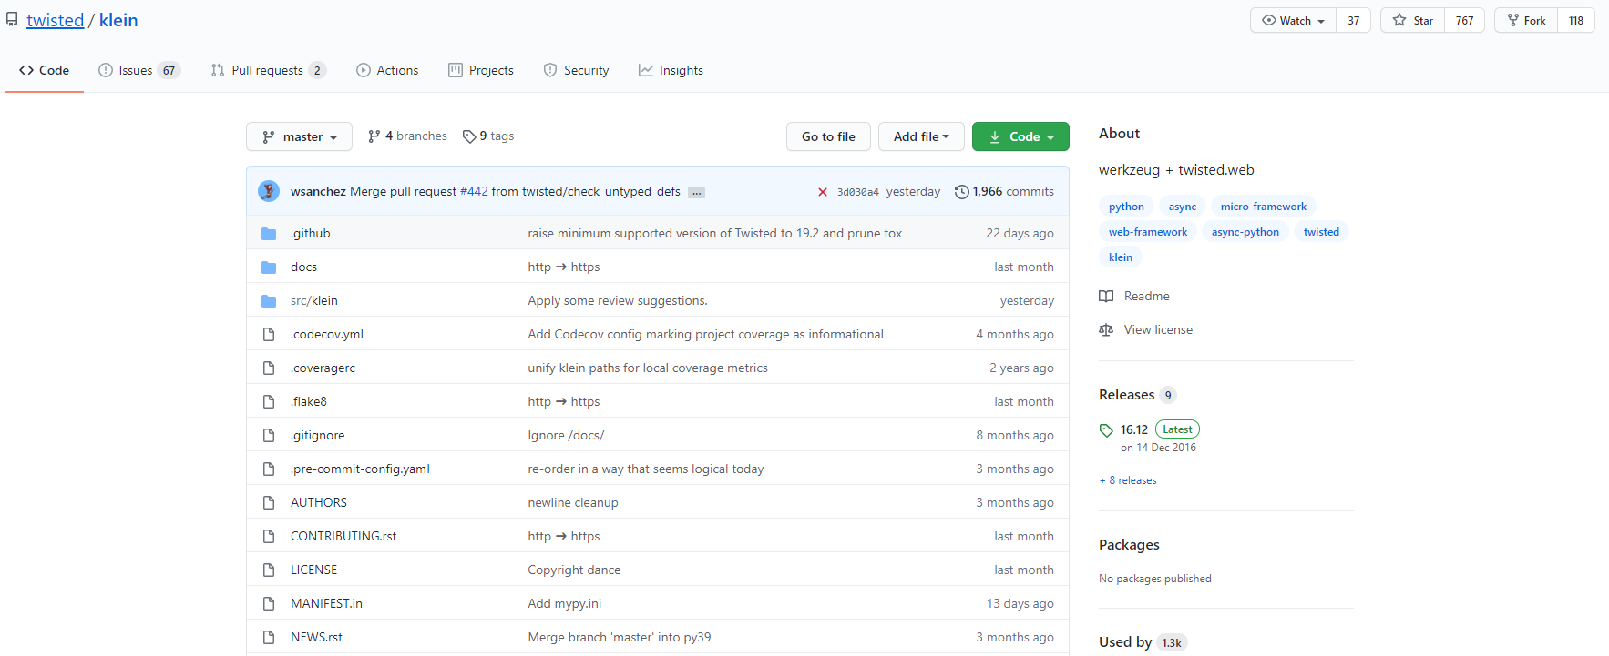Click the branches icon next to 4 branches
The height and width of the screenshot is (656, 1609).
click(x=374, y=136)
